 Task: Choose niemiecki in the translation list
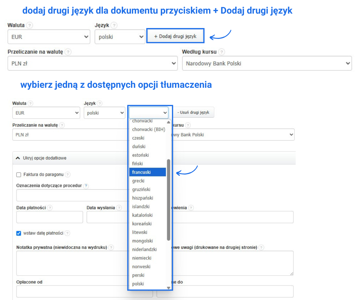(x=142, y=258)
